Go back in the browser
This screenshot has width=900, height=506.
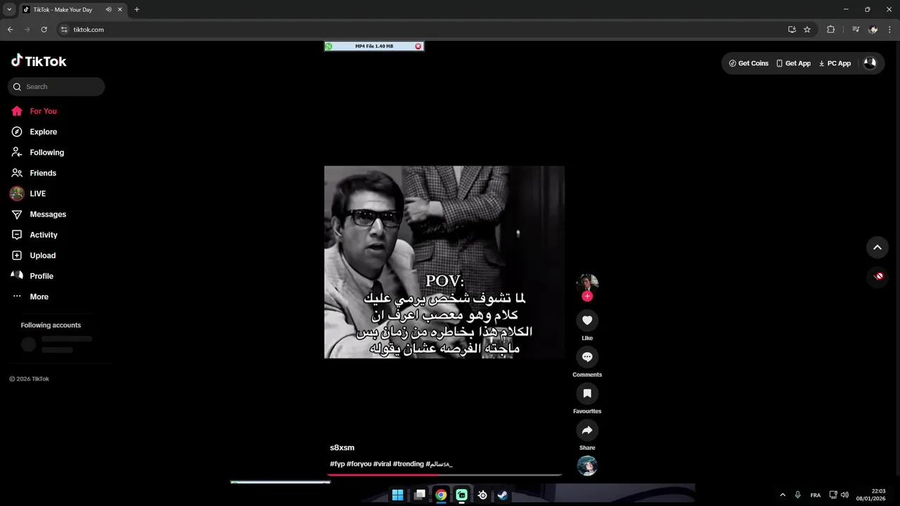click(x=10, y=30)
